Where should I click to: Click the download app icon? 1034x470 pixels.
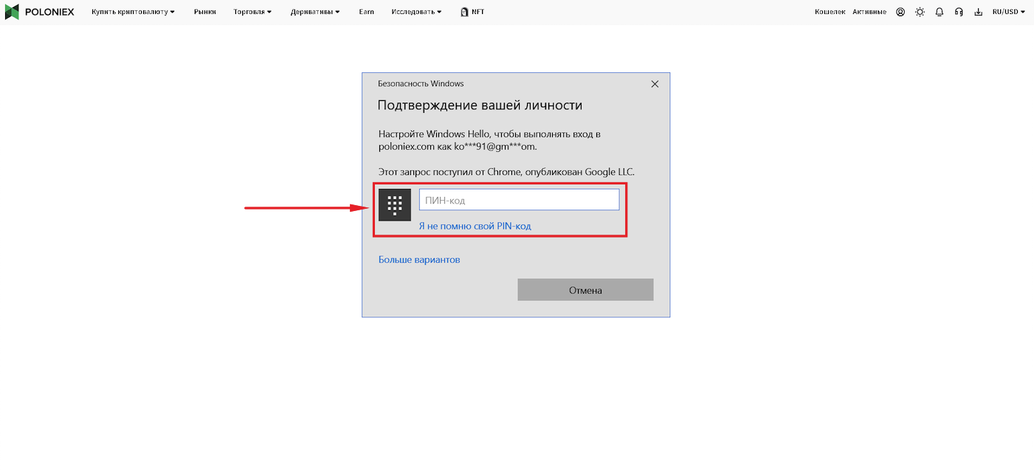979,12
